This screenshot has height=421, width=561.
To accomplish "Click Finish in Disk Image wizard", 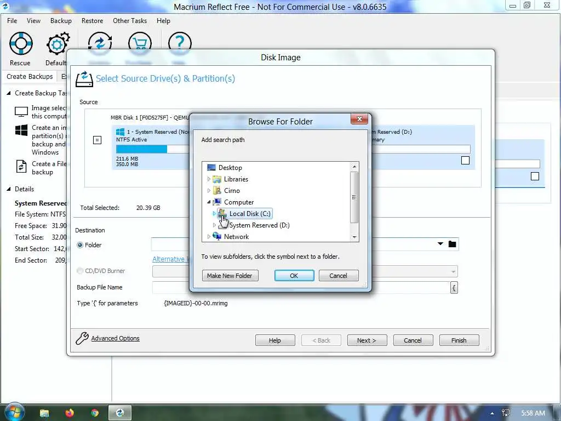I will pos(459,340).
